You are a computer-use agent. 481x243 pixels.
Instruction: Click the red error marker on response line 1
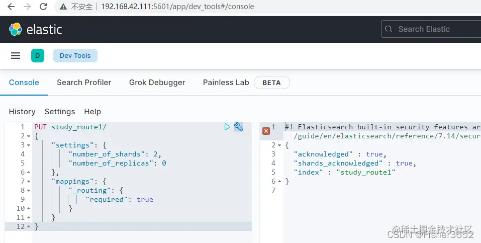266,131
